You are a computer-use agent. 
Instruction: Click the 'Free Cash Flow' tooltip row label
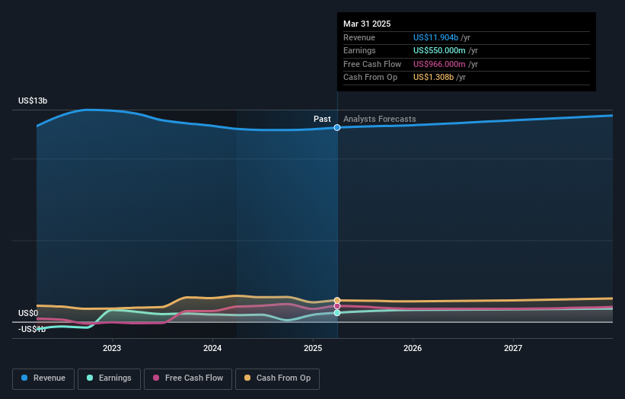pos(372,64)
